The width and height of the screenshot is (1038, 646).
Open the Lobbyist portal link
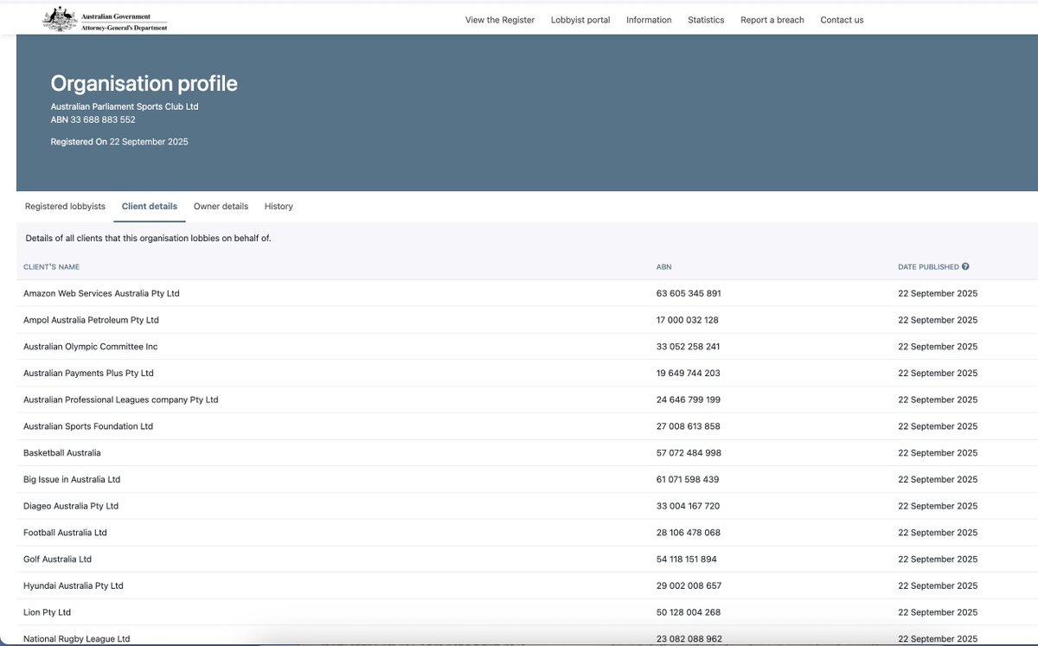[580, 20]
